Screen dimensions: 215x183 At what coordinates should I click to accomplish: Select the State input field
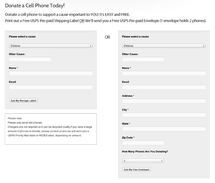164,129
